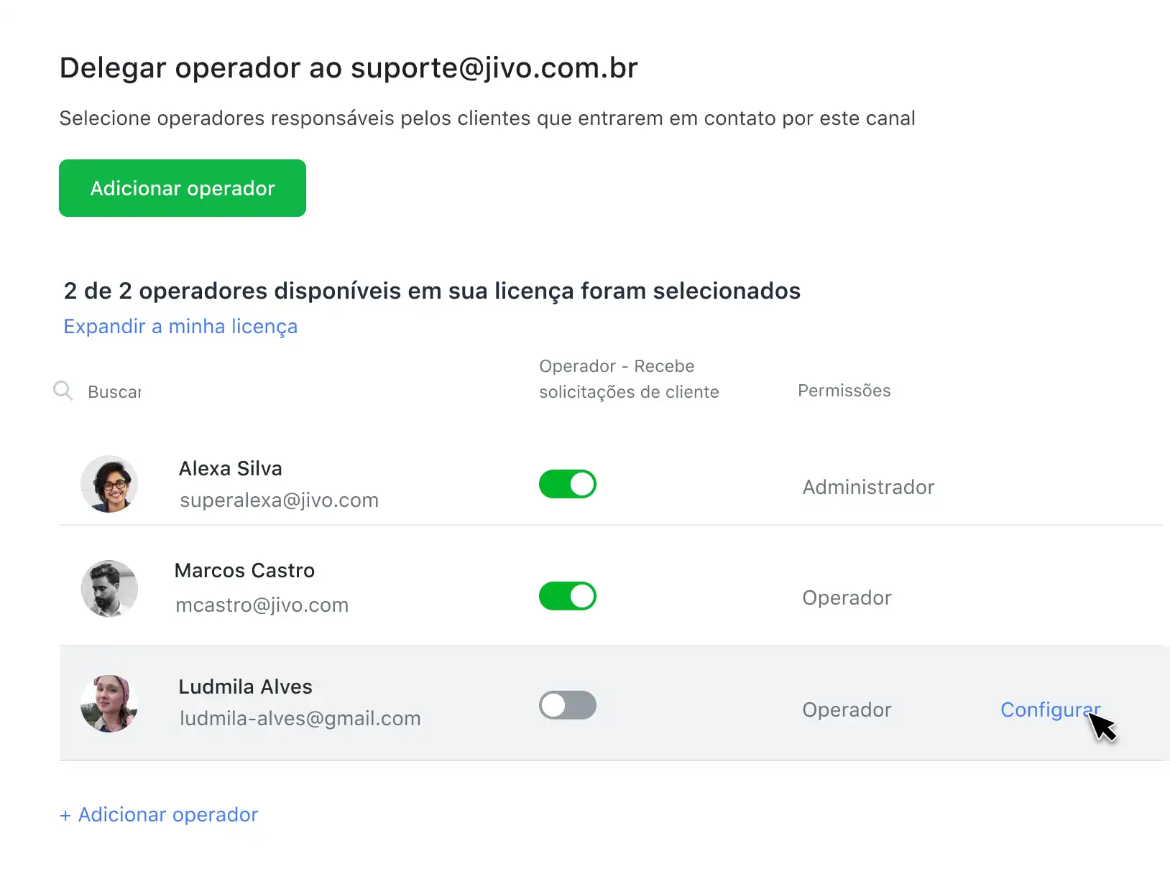Disable Alexa Silva's operator toggle
1170x876 pixels.
pos(568,484)
